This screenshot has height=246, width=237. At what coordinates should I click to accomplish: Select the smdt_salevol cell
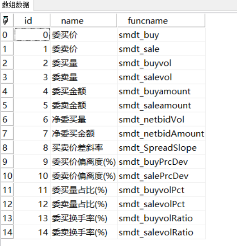tap(161, 77)
